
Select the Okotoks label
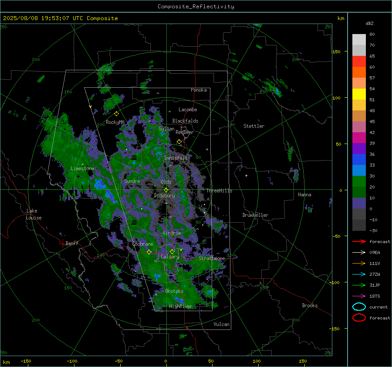coord(174,291)
